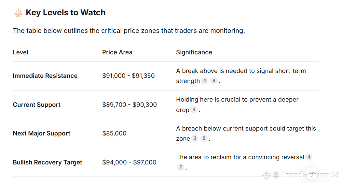Open citation 8 in Next Major Support row
The image size is (342, 183).
[x=204, y=138]
